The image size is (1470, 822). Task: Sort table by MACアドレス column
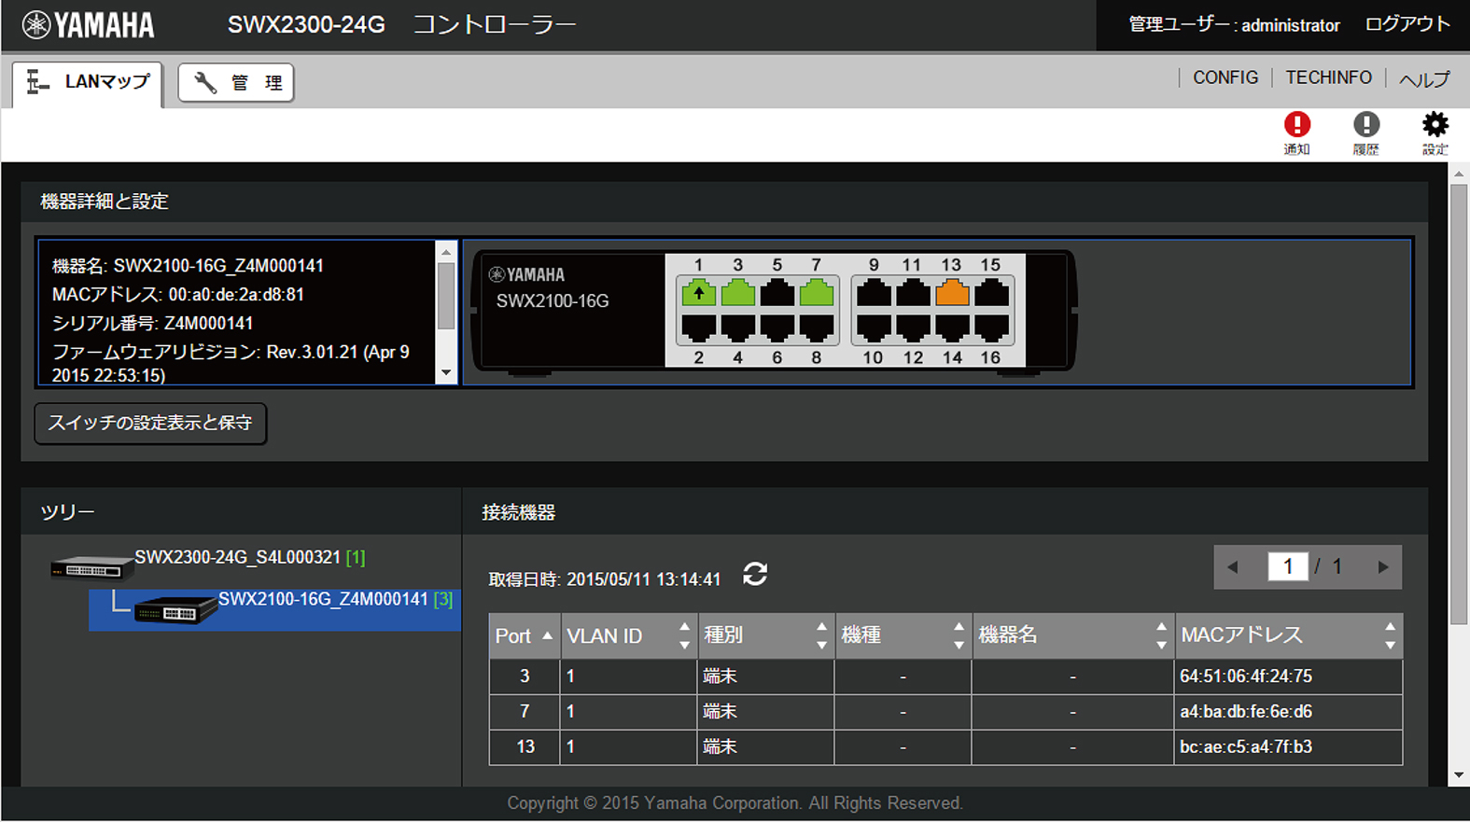coord(1287,636)
